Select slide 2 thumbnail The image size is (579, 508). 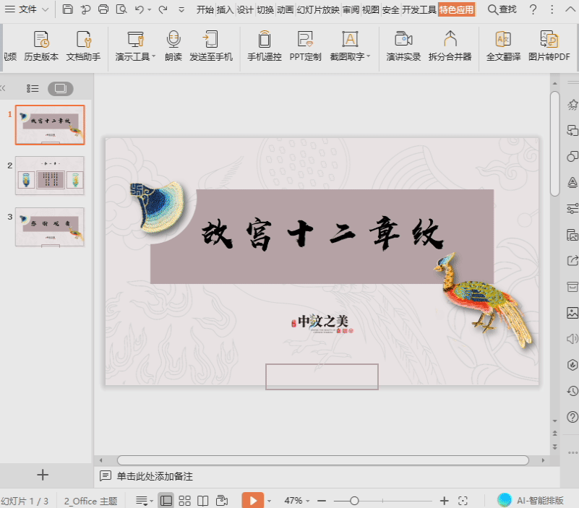50,176
